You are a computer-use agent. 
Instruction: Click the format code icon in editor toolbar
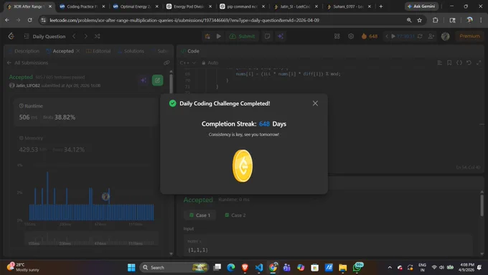(x=439, y=62)
